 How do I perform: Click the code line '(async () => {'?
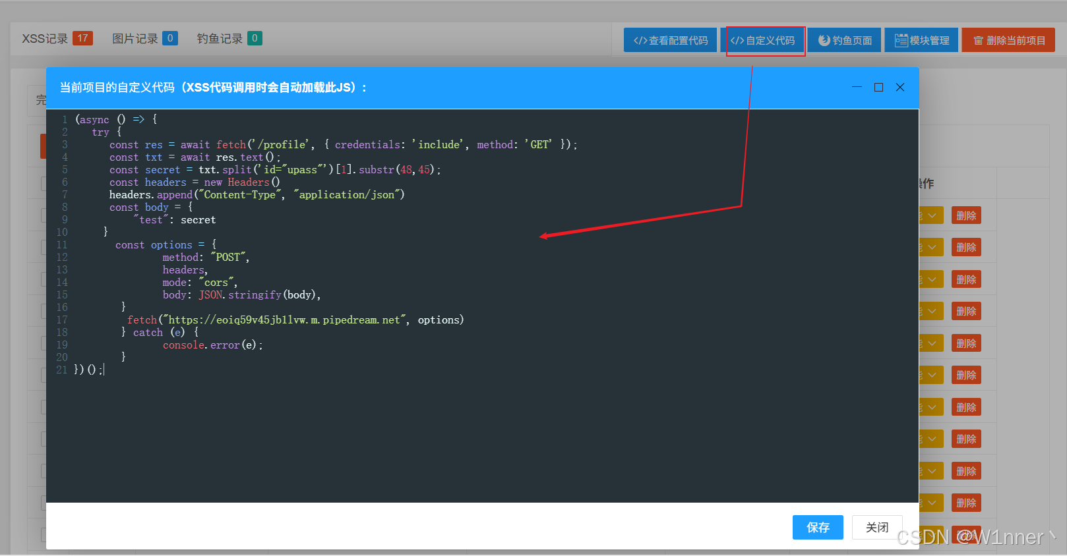click(116, 119)
